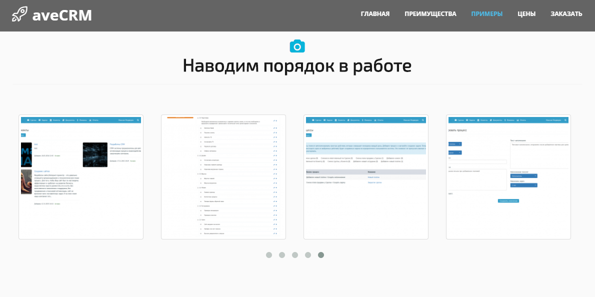
Task: Collapse the Дизайн task group in the checklist
Action: tap(198, 155)
